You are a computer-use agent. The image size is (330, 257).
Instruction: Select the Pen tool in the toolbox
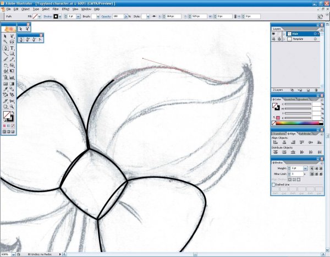(5, 48)
